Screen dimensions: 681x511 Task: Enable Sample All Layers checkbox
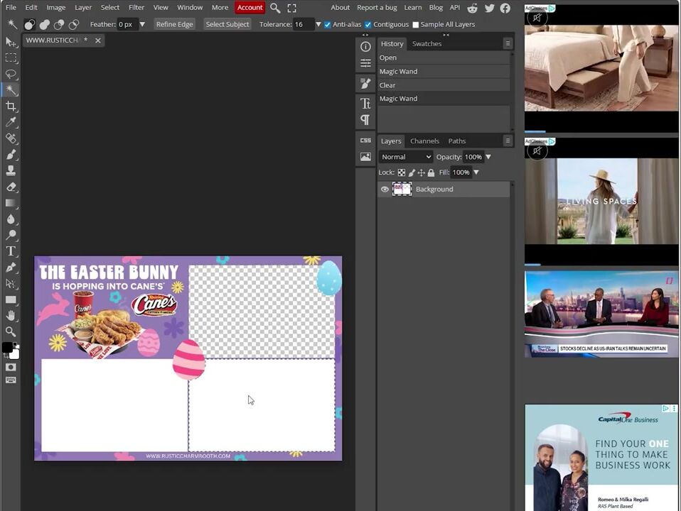pyautogui.click(x=416, y=25)
